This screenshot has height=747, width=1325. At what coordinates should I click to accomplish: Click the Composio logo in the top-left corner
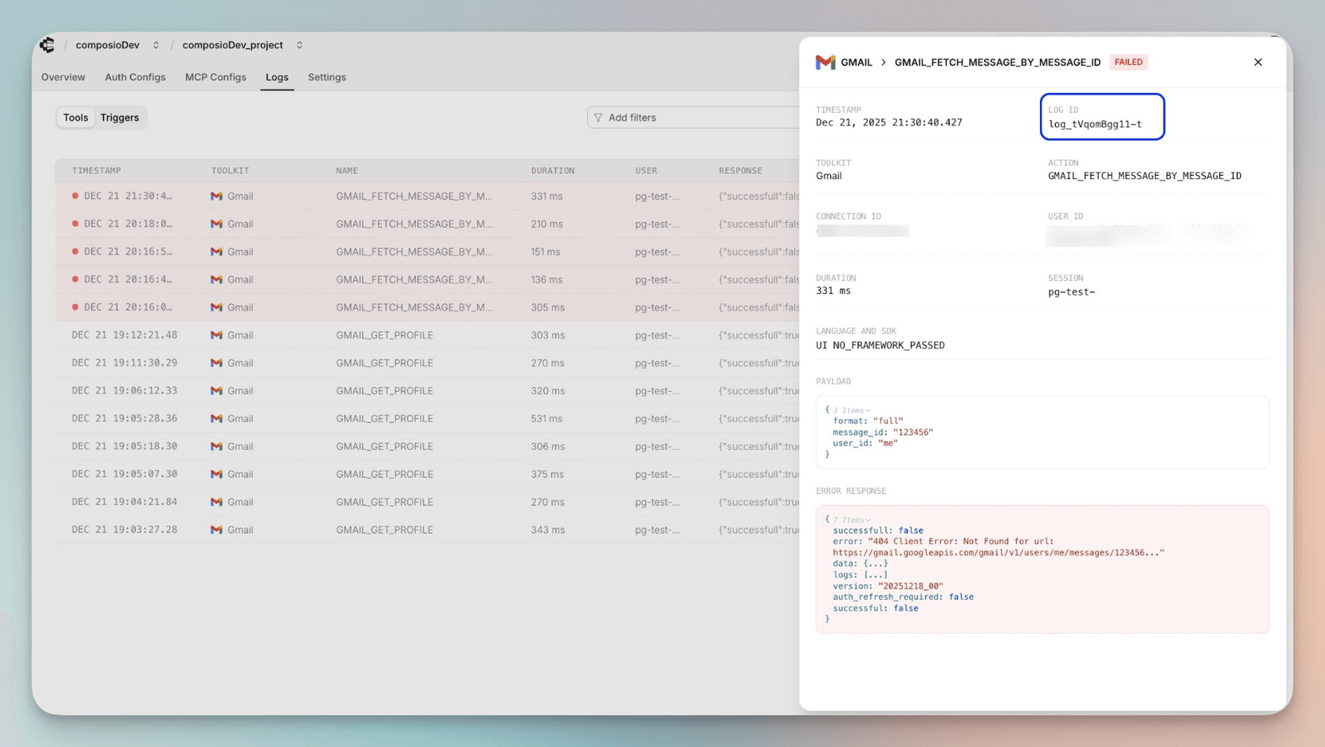47,44
